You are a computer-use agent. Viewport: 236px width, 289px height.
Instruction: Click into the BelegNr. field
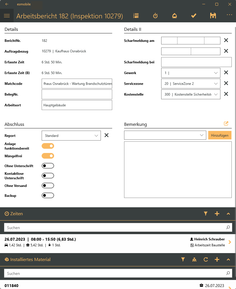click(77, 94)
